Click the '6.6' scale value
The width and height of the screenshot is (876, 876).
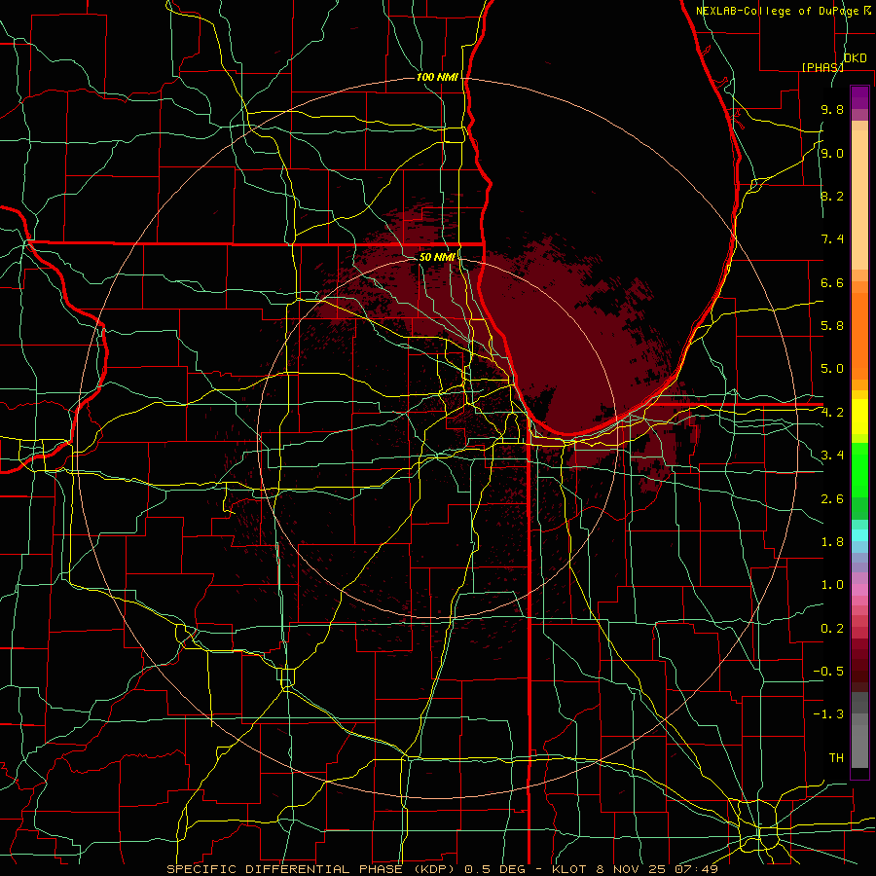pos(832,282)
